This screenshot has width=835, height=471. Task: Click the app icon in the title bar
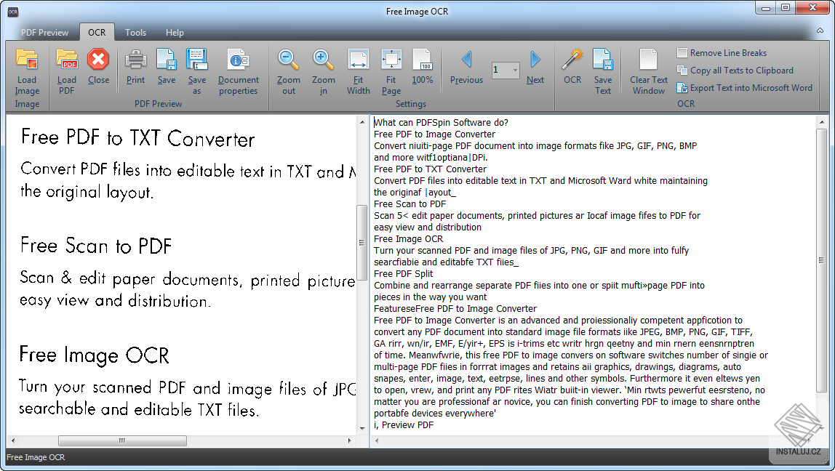[13, 11]
